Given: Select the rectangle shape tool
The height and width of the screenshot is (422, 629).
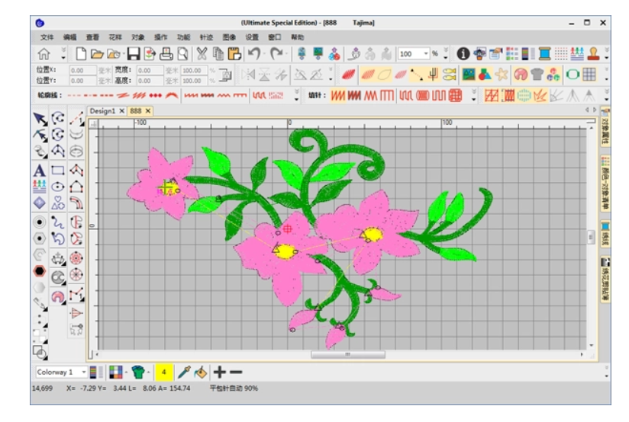Looking at the screenshot, I should pos(58,170).
